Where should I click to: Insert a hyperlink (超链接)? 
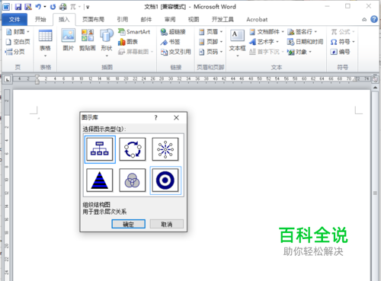[x=173, y=32]
